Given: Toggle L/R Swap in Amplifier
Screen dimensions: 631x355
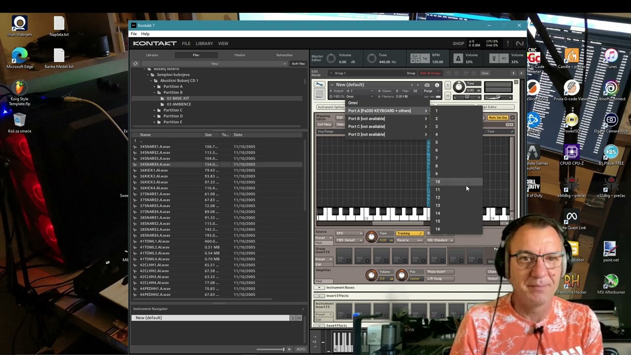Looking at the screenshot, I should click(x=440, y=279).
